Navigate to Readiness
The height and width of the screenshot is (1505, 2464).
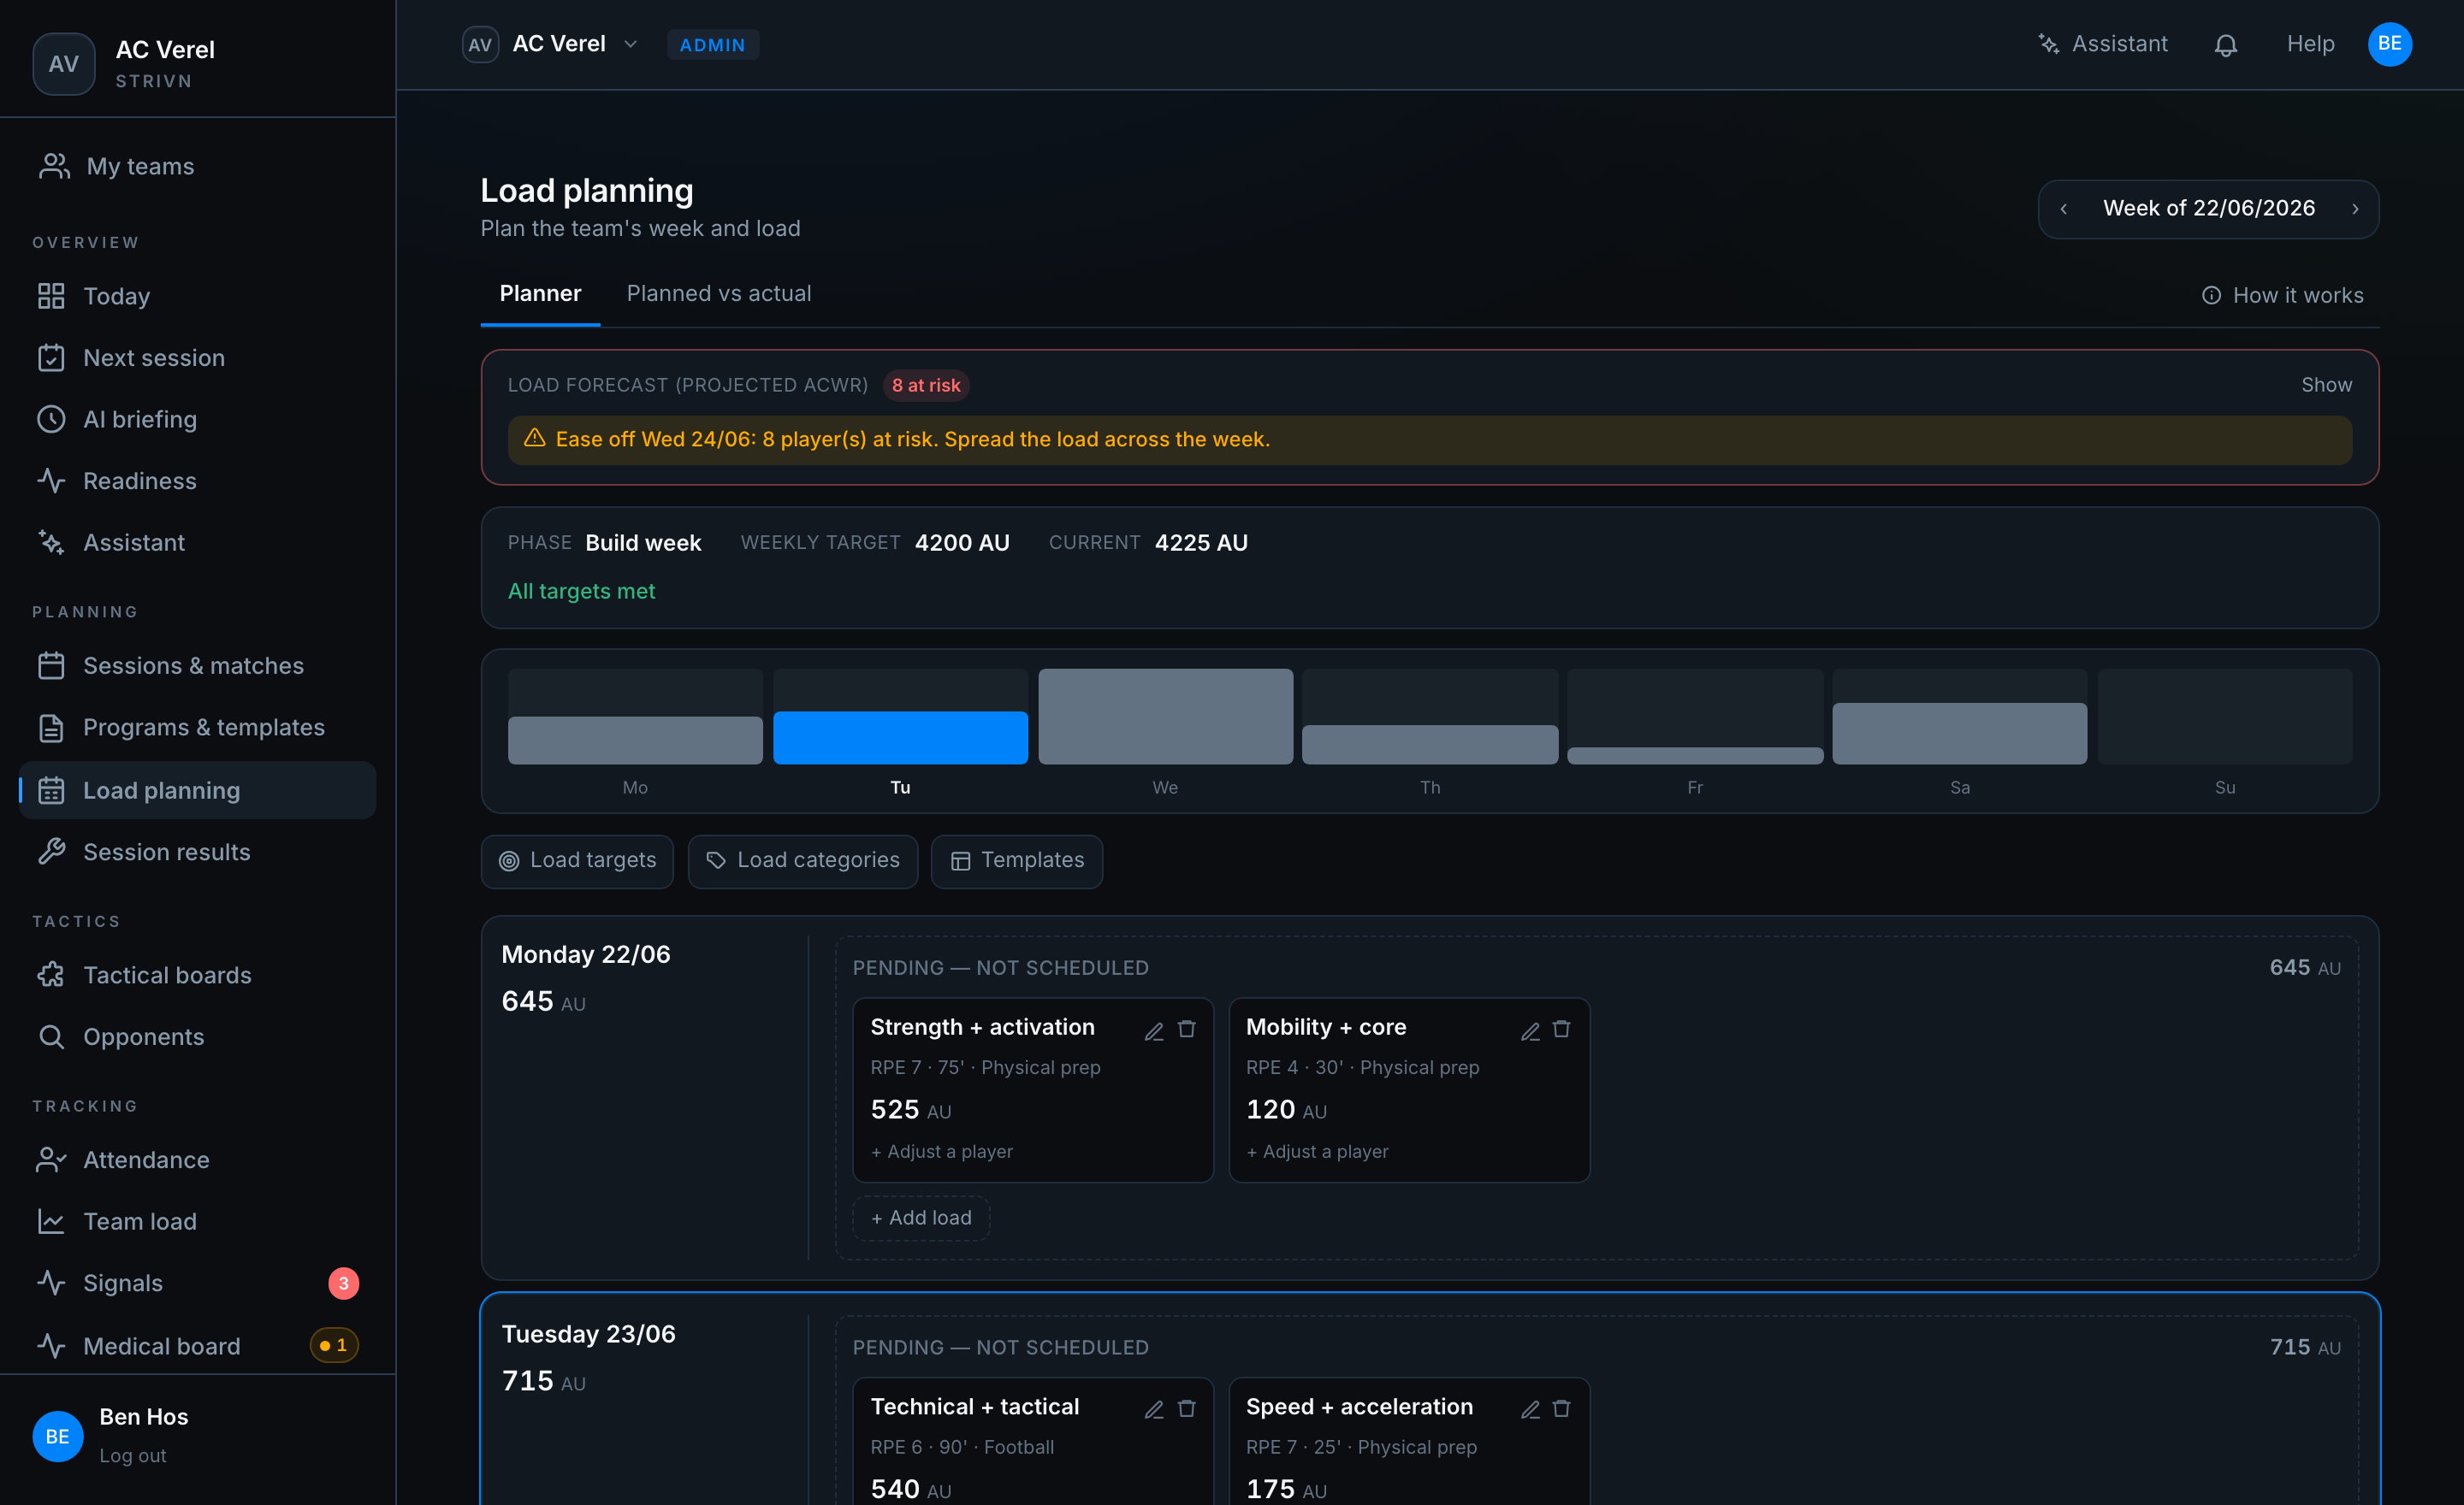[x=198, y=481]
